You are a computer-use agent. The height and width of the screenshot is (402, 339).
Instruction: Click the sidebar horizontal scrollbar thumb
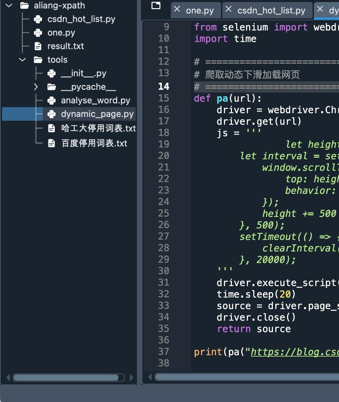66,378
